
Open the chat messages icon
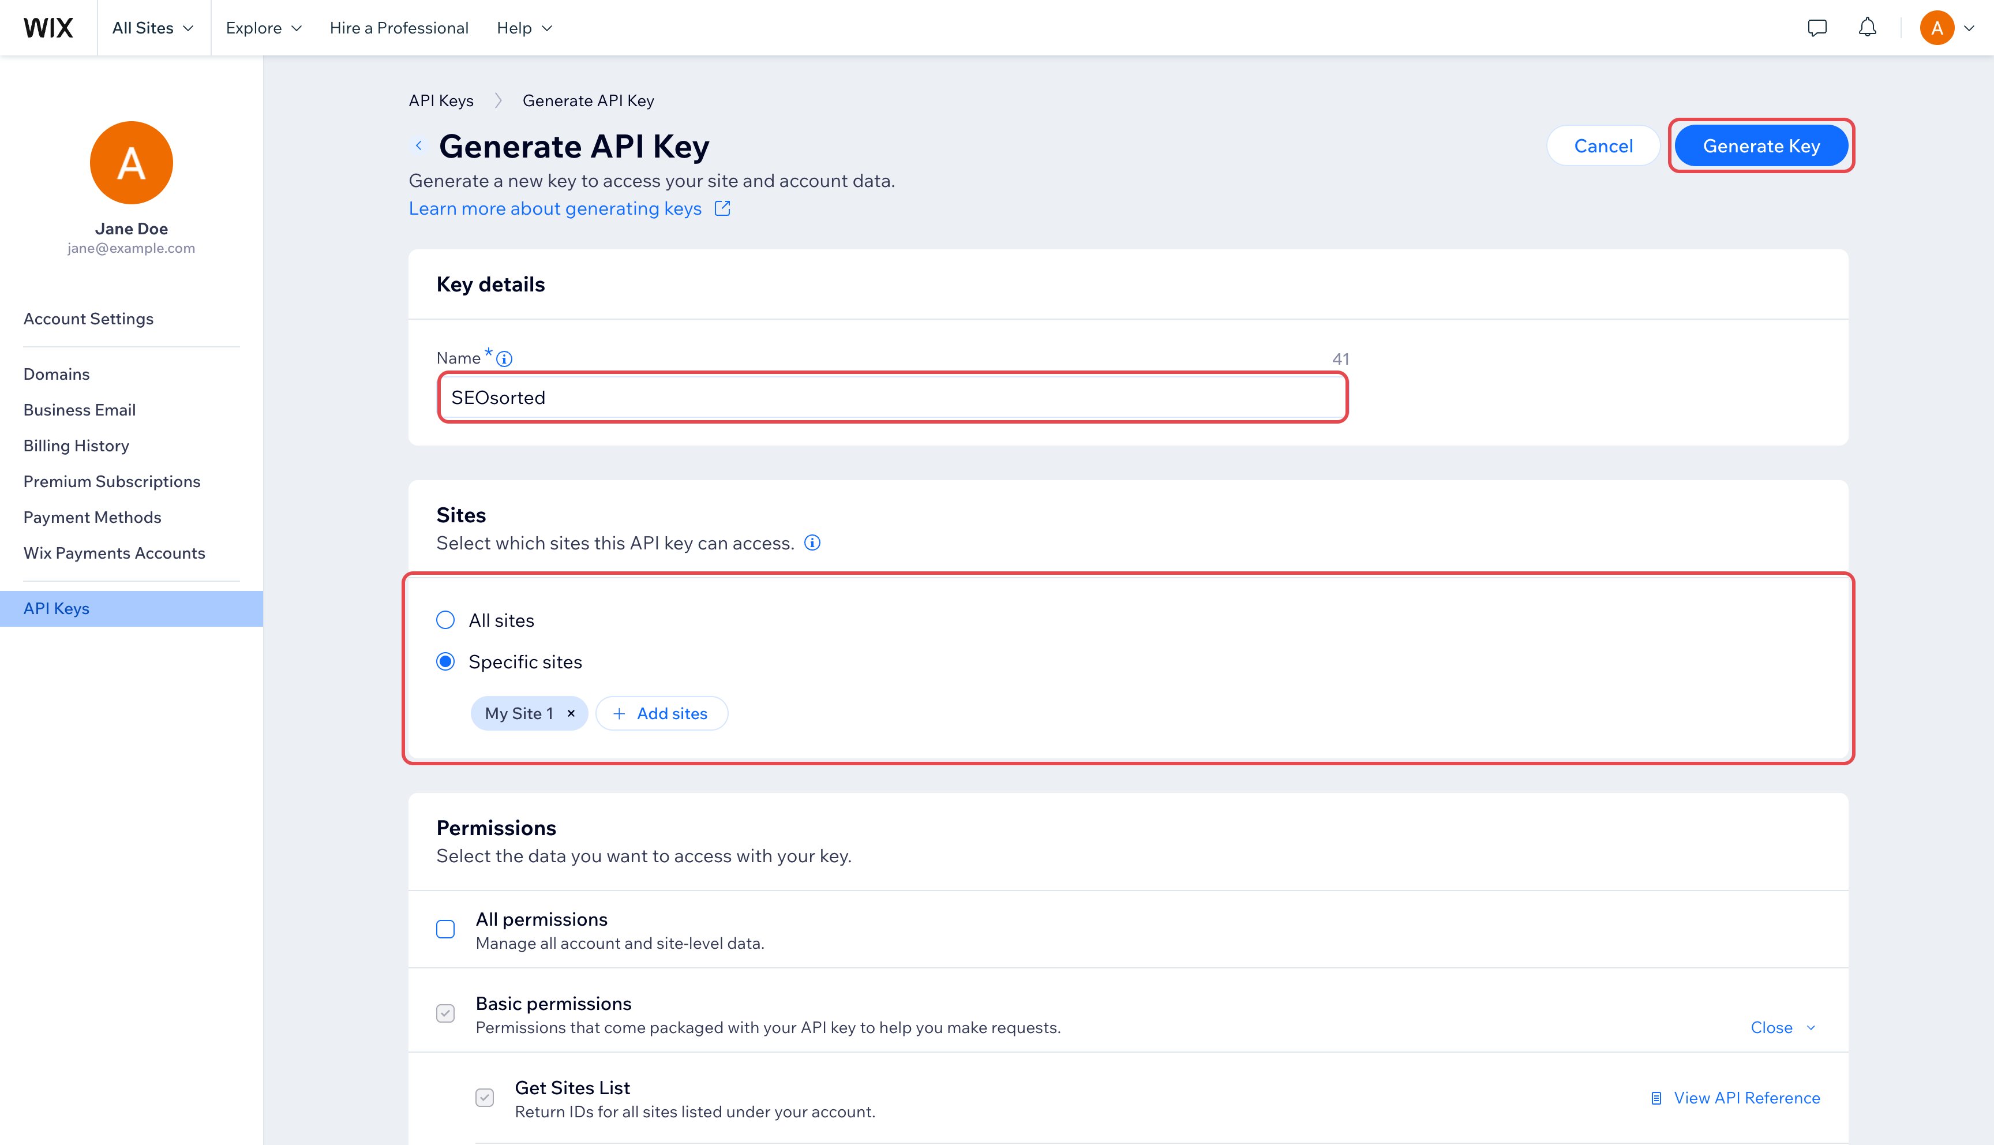(x=1816, y=28)
